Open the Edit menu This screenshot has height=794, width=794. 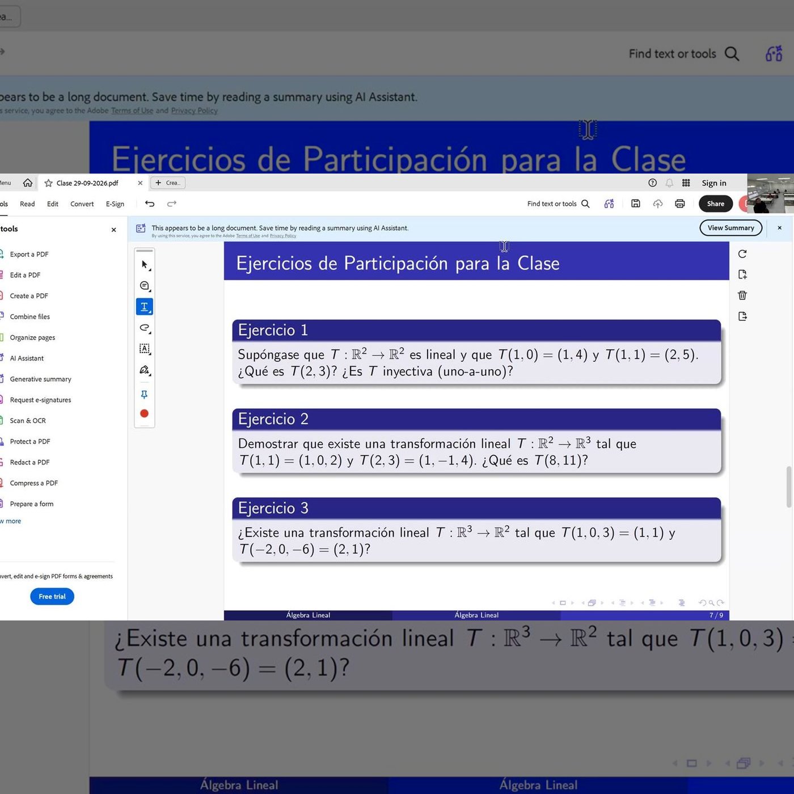click(53, 204)
